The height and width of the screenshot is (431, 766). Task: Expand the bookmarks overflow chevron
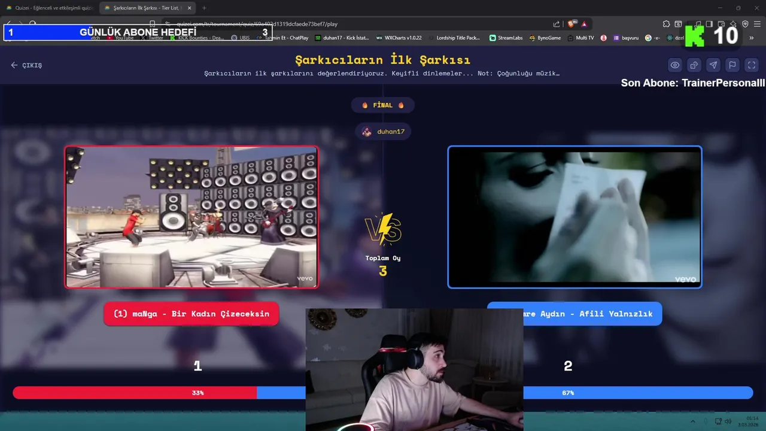click(752, 38)
